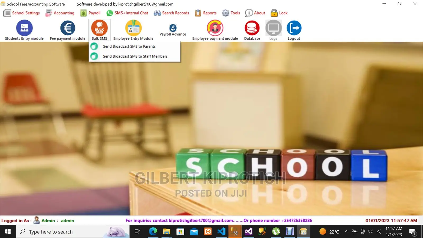This screenshot has height=238, width=423.
Task: Open the Students Entry module icon
Action: (24, 28)
